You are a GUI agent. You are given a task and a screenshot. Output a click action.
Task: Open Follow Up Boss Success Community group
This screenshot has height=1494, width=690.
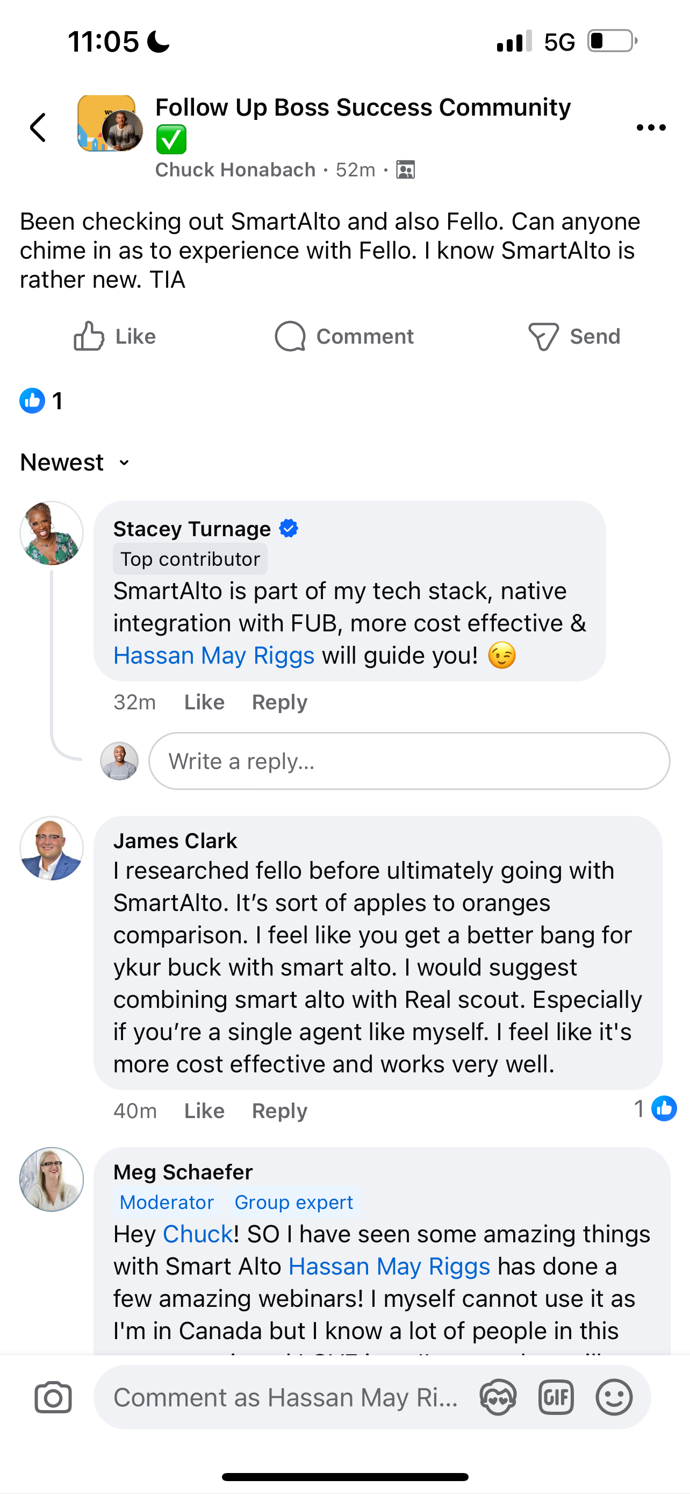pos(363,108)
